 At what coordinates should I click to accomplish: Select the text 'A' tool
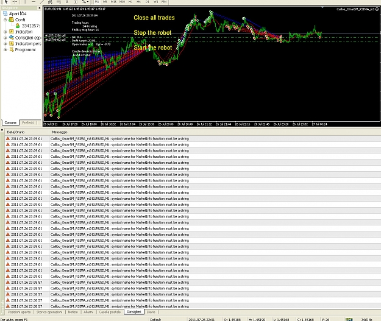pos(67,2)
